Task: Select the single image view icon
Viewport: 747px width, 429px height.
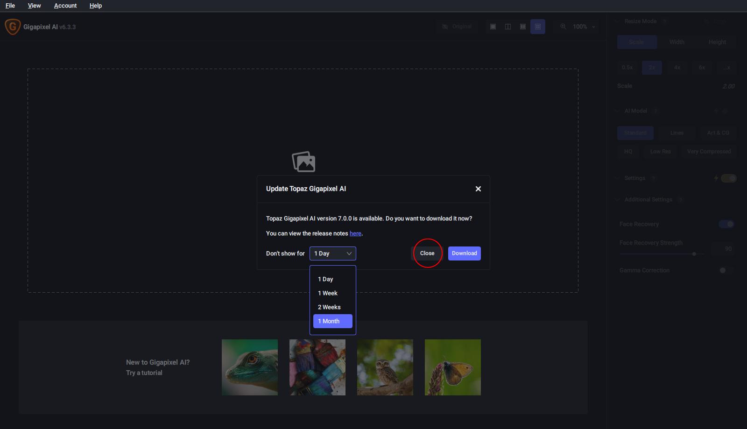Action: coord(493,27)
